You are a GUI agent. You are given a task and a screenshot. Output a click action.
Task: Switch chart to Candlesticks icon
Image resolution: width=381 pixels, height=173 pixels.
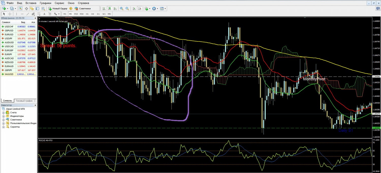pos(109,8)
